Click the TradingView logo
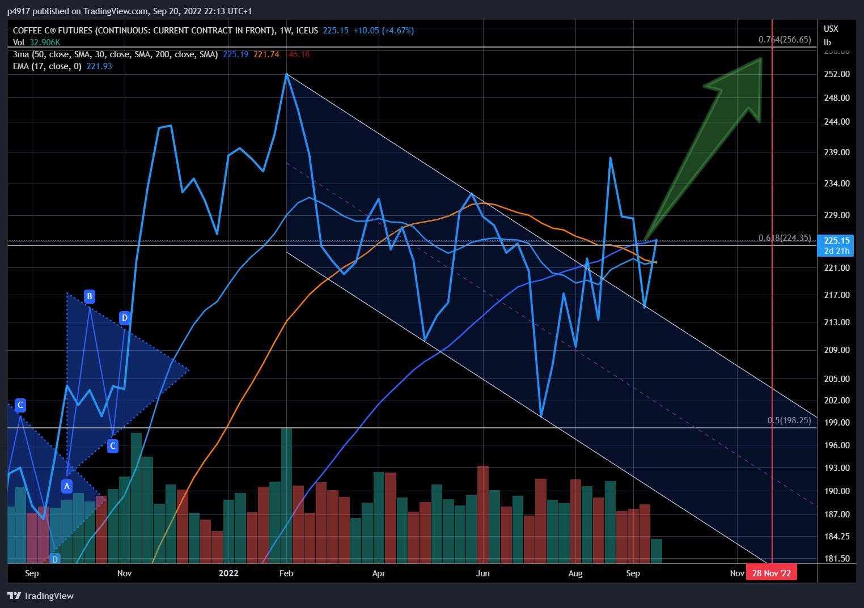This screenshot has width=864, height=608. (40, 596)
